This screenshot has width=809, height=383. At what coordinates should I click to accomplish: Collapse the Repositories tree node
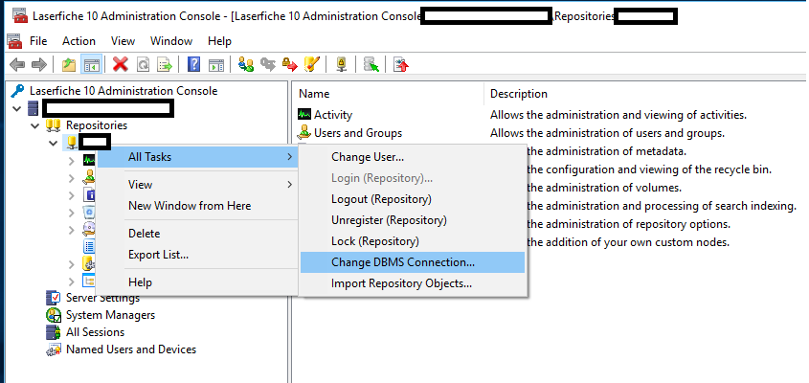[x=35, y=125]
